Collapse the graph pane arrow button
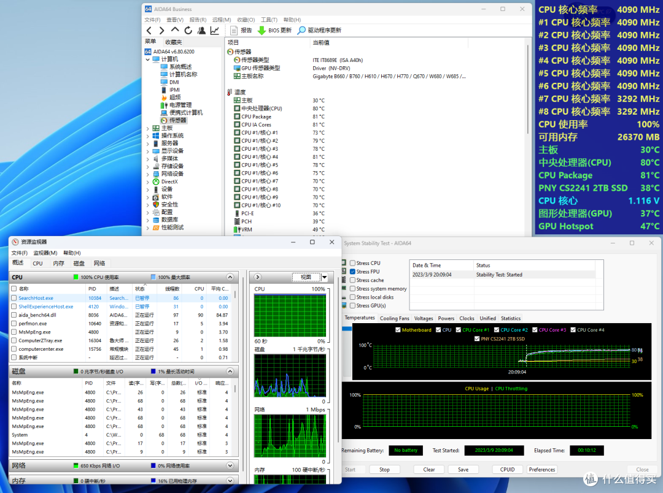The height and width of the screenshot is (493, 663). click(257, 277)
